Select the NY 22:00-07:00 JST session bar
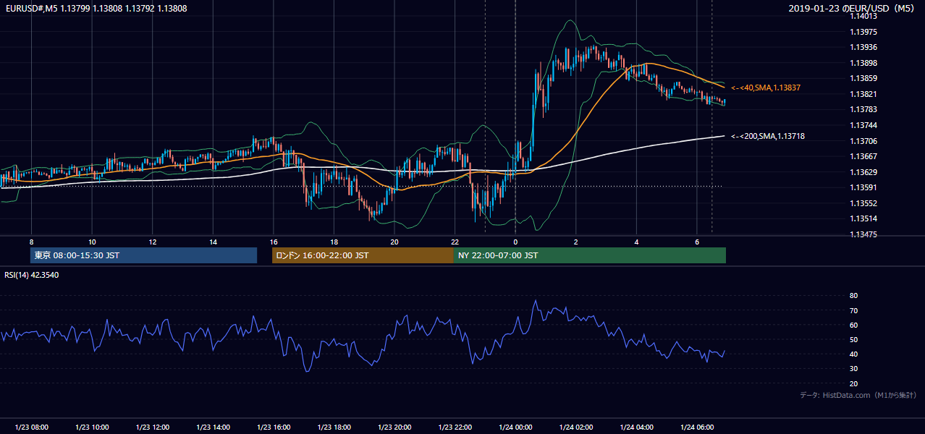The width and height of the screenshot is (925, 434). (590, 255)
